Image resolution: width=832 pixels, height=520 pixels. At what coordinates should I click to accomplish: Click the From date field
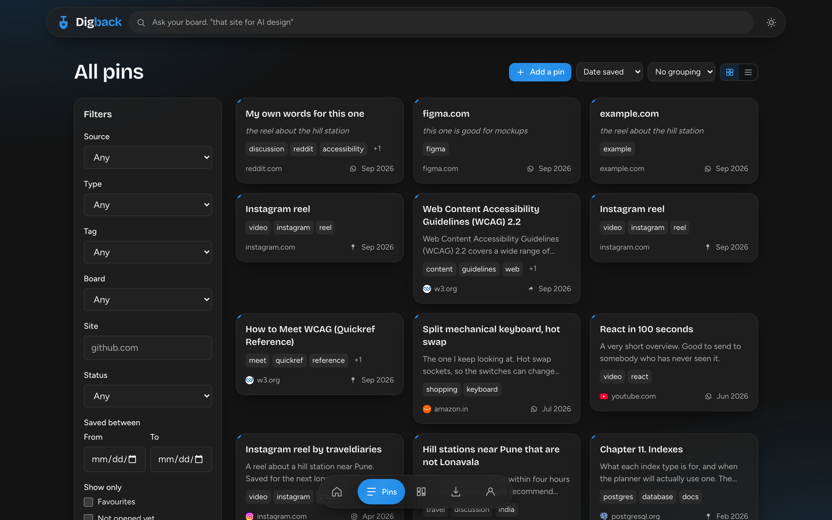(x=114, y=459)
